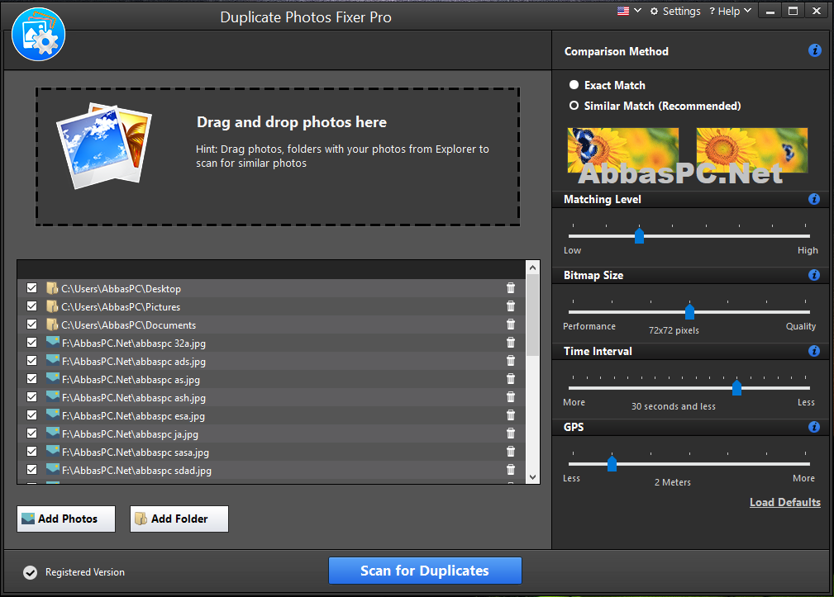
Task: Uncheck the Documents folder checkbox
Action: 32,324
